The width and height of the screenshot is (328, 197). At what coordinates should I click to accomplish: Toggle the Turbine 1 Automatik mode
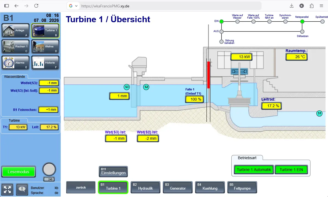click(254, 170)
